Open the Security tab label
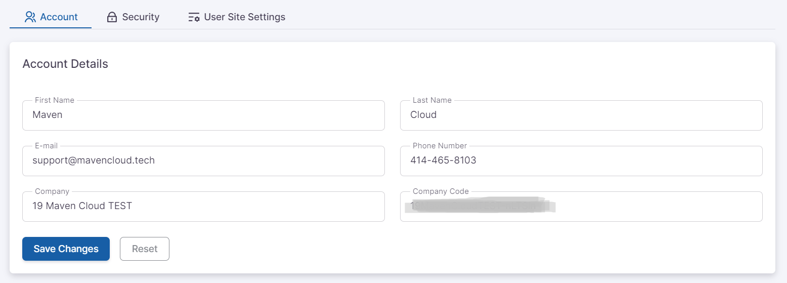Image resolution: width=787 pixels, height=283 pixels. 141,17
